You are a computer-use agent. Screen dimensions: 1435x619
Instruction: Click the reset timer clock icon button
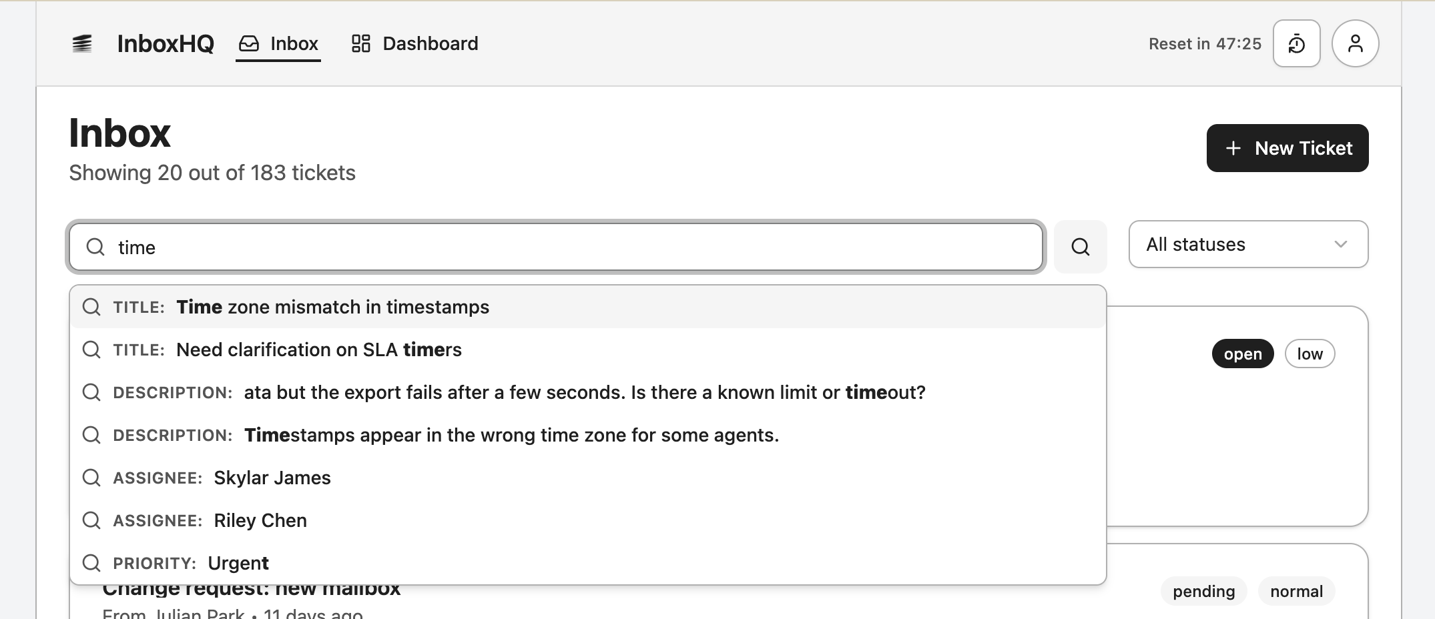1296,44
